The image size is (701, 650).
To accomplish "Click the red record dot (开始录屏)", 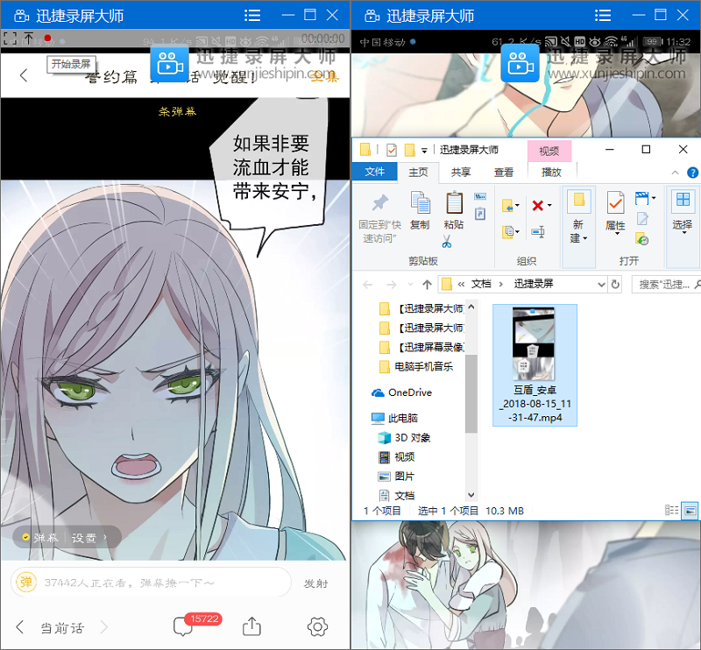I will (x=47, y=39).
